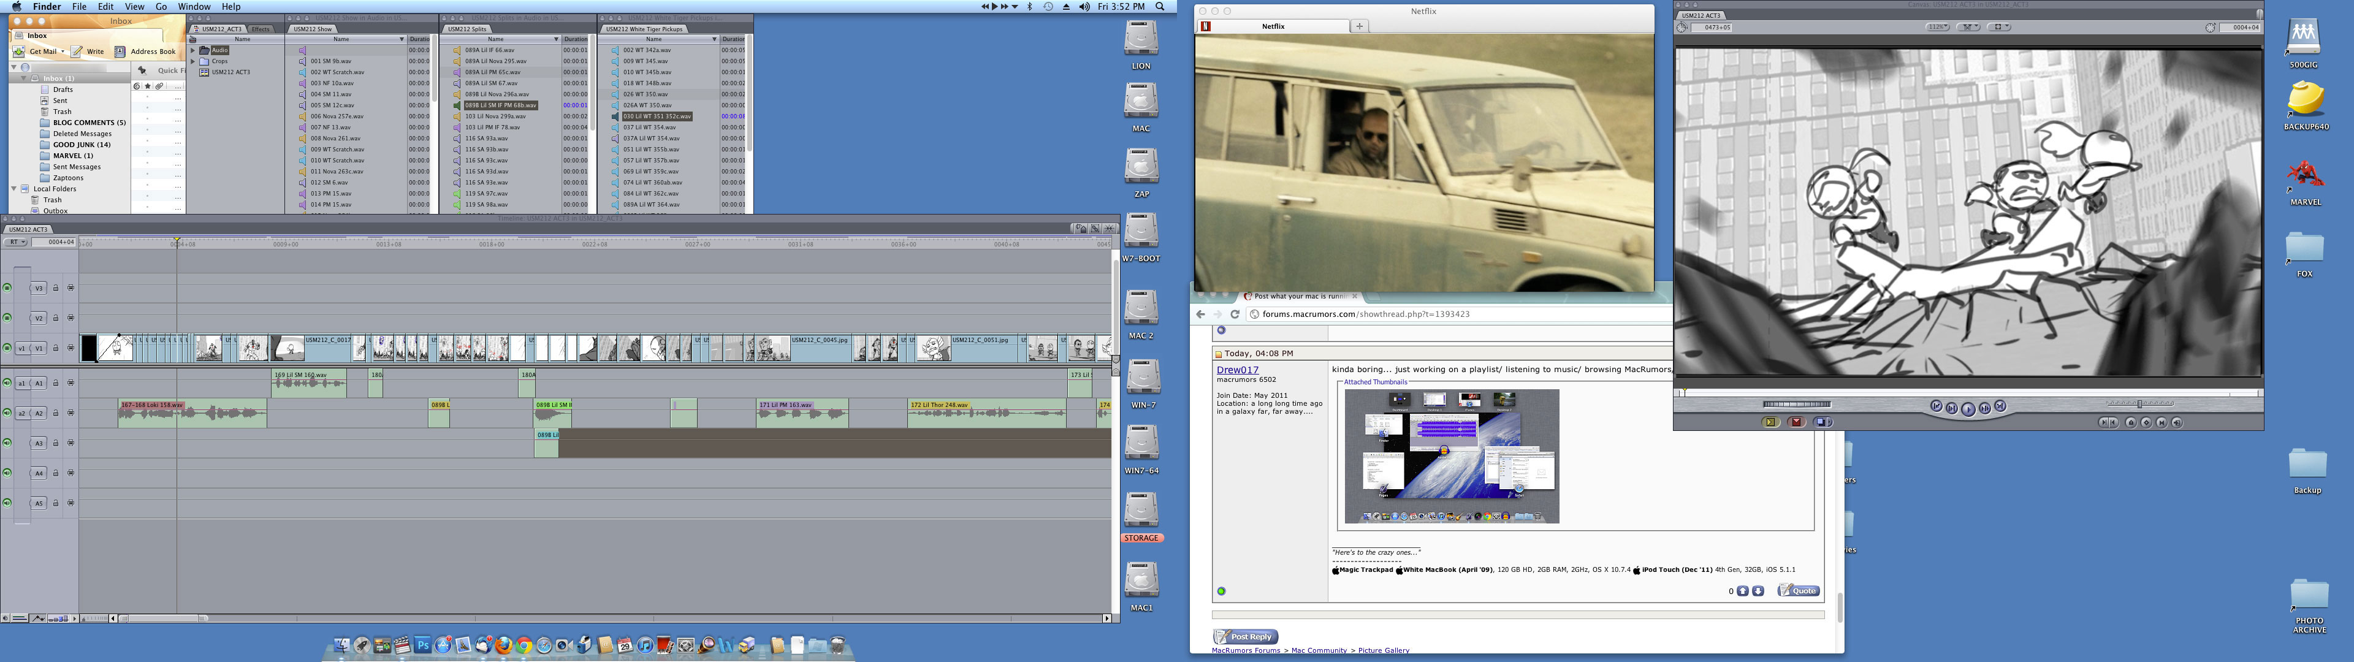The image size is (2354, 662).
Task: Open the 112% zoom dropdown in Canvas
Action: tap(1938, 28)
